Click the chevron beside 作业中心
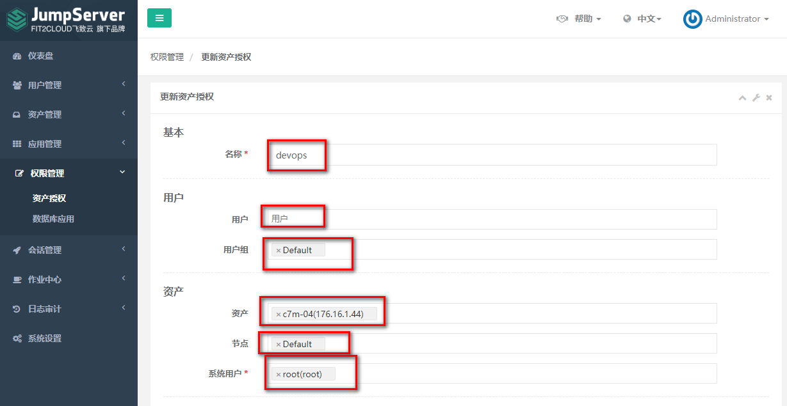 tap(123, 278)
